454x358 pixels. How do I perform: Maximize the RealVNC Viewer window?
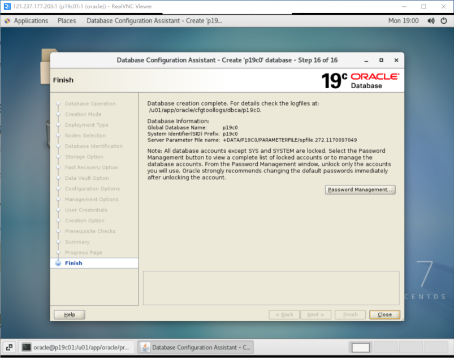(423, 6)
